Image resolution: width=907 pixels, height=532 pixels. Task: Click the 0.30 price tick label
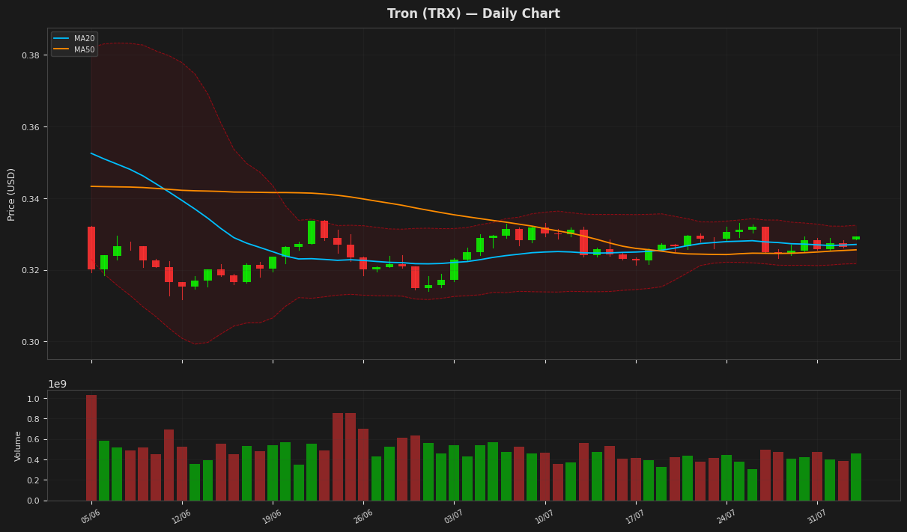[x=30, y=342]
